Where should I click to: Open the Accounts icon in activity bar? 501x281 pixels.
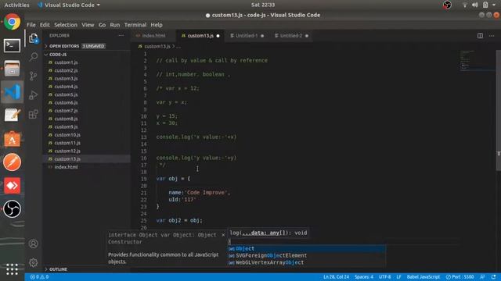[x=33, y=244]
